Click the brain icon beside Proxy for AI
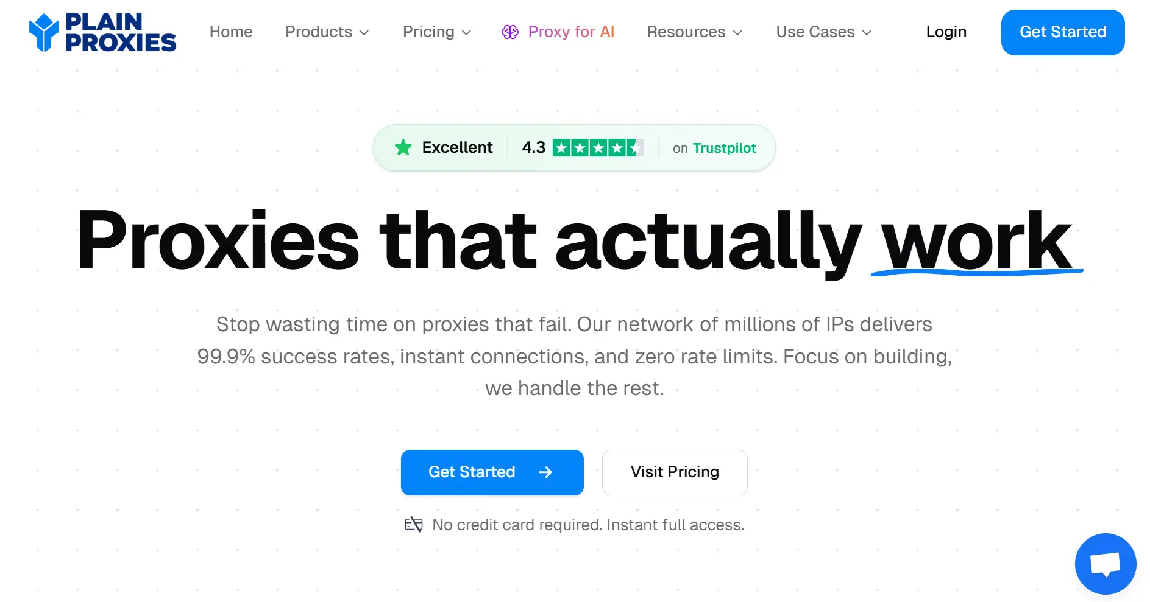 (x=510, y=32)
